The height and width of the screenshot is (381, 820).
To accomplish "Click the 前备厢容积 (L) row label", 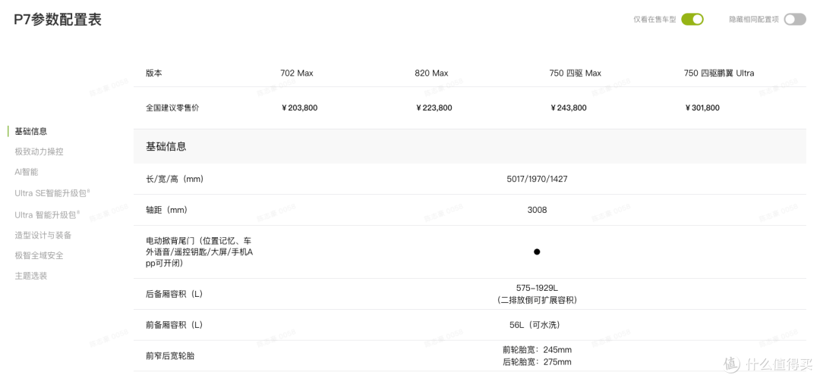I will (x=174, y=325).
